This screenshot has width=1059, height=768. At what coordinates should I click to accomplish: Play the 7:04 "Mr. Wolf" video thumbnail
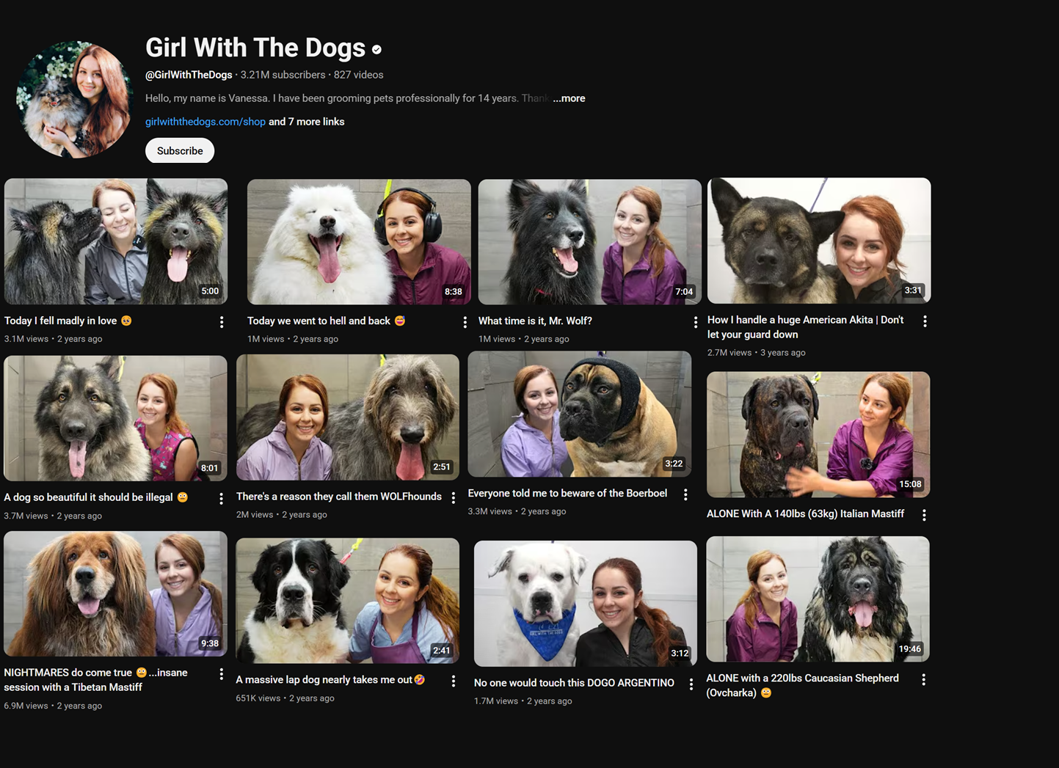coord(590,242)
